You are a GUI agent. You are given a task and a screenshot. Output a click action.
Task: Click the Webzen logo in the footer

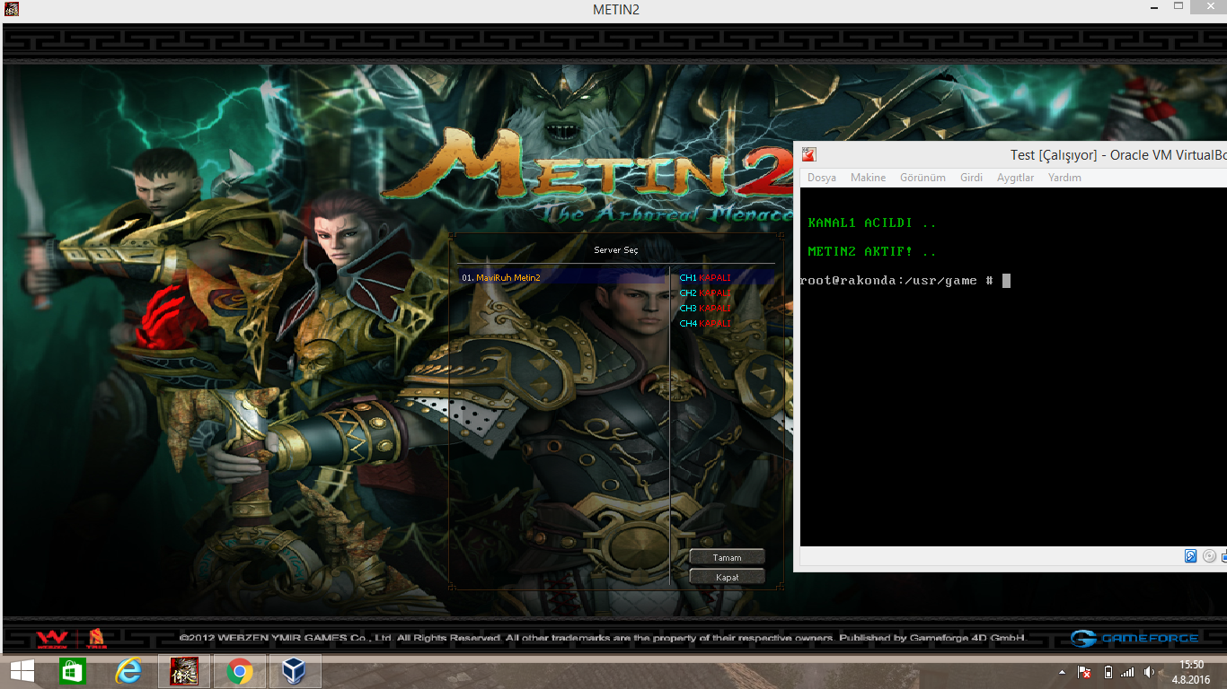point(52,639)
